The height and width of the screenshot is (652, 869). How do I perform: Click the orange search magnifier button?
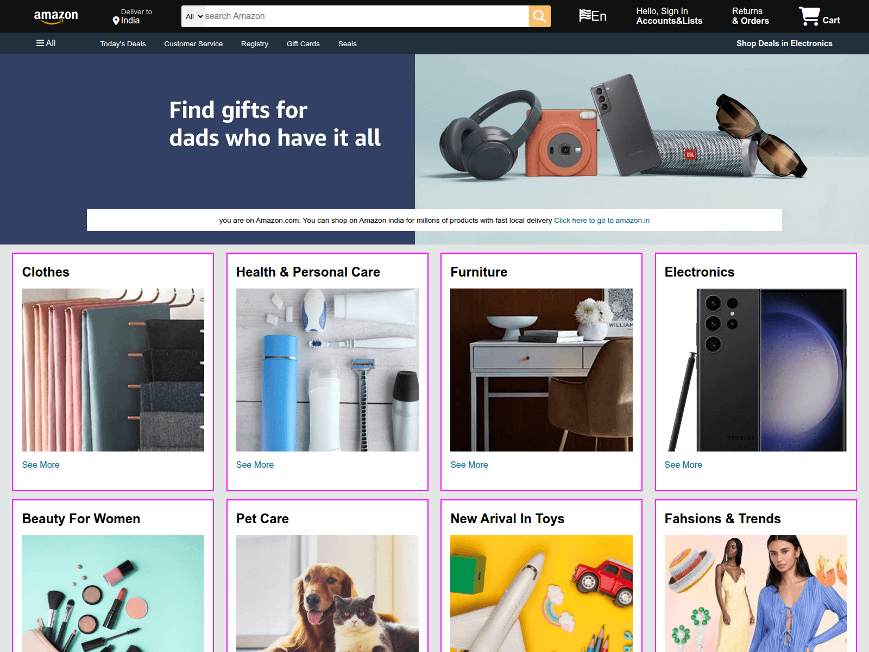[x=539, y=16]
